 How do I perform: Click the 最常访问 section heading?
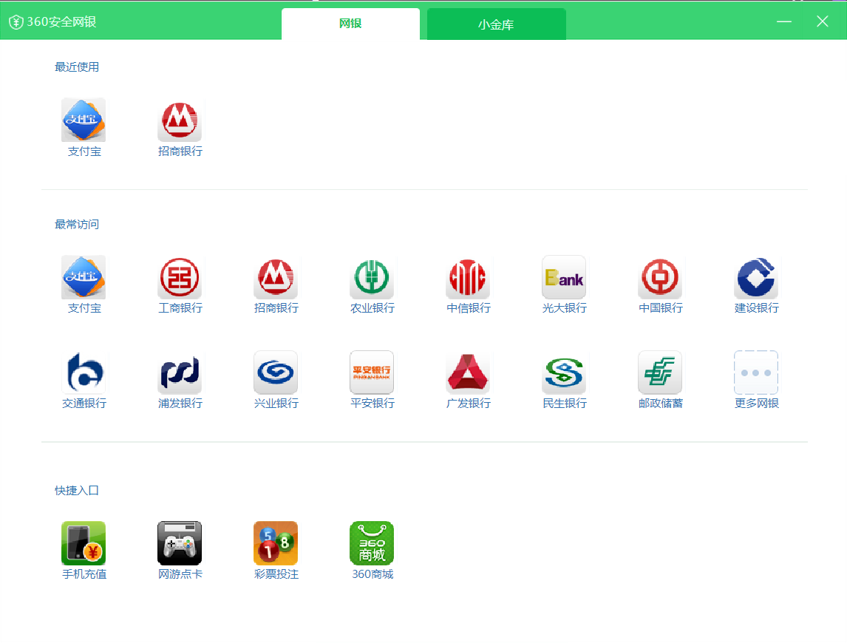[x=77, y=224]
